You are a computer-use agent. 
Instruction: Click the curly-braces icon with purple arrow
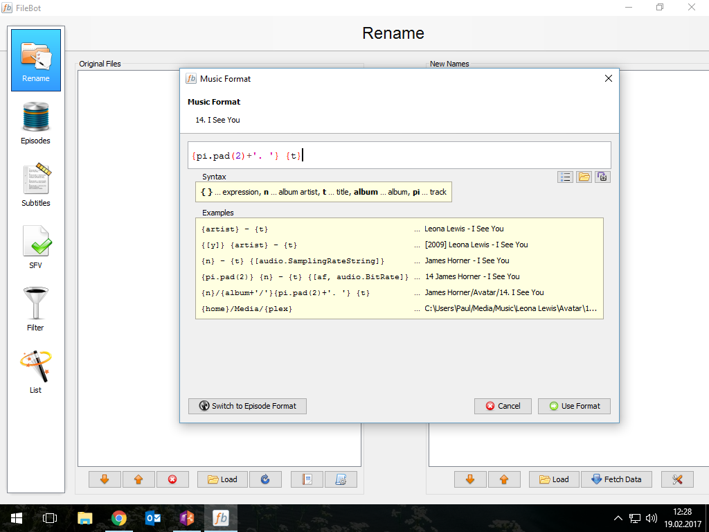[602, 177]
